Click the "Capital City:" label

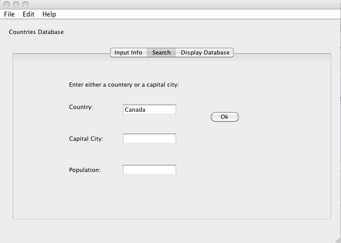(86, 139)
